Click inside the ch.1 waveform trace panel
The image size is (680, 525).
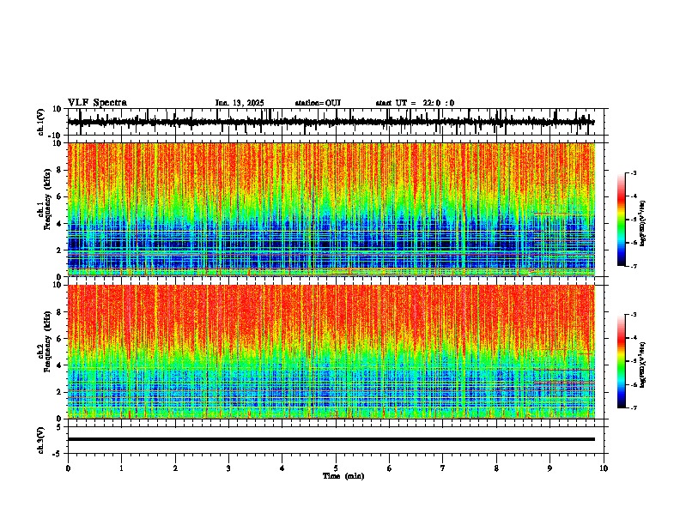(x=337, y=122)
